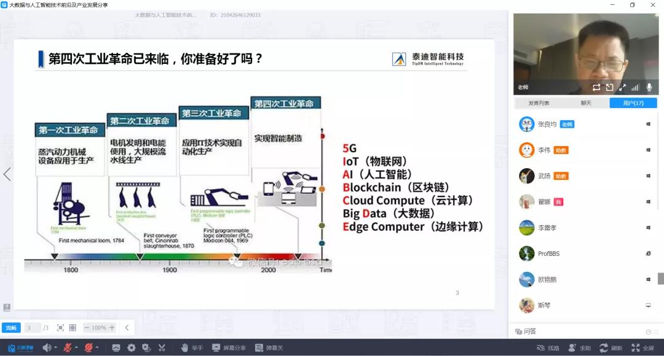Click the slide page number field
This screenshot has height=356, width=664.
33,328
